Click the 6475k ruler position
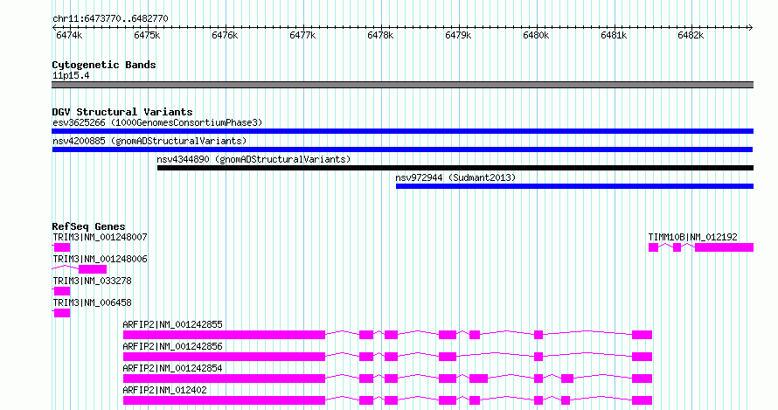 click(147, 35)
